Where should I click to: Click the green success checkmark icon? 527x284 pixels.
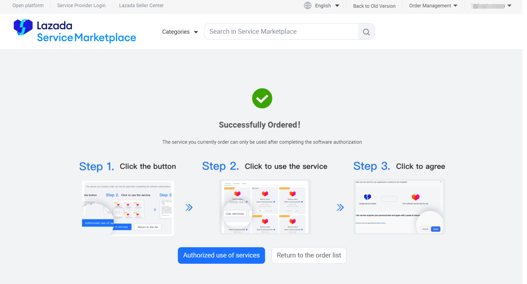click(262, 99)
